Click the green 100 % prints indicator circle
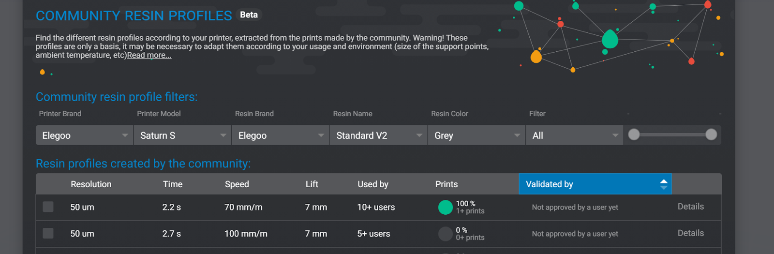Image resolution: width=774 pixels, height=254 pixels. (x=445, y=207)
